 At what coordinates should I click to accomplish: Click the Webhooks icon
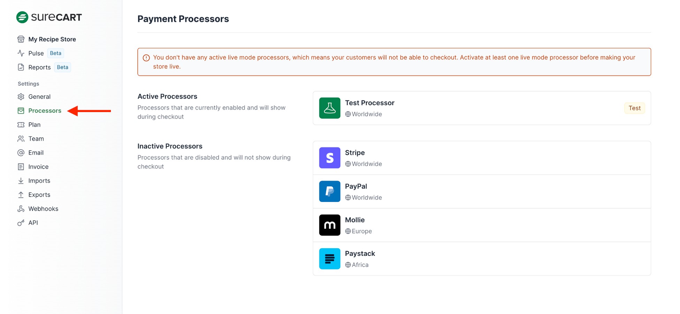(x=21, y=209)
